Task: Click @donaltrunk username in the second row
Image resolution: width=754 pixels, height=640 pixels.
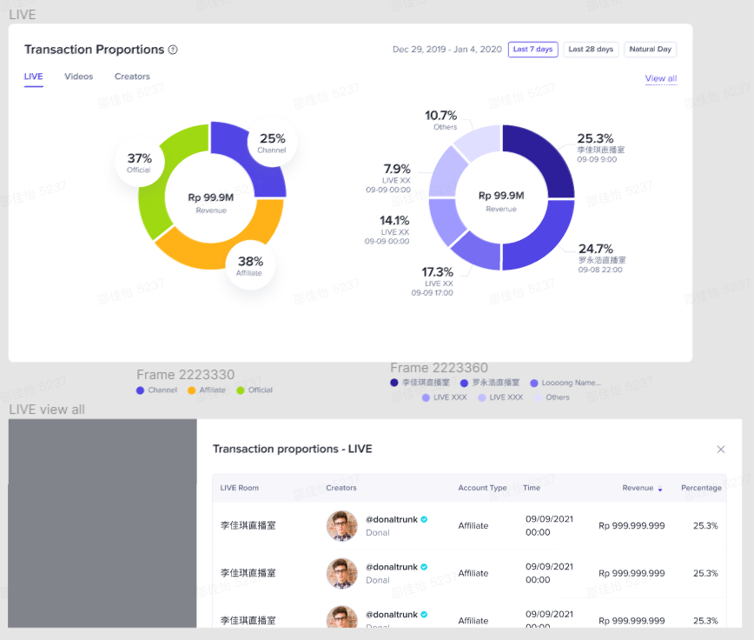Action: [391, 567]
